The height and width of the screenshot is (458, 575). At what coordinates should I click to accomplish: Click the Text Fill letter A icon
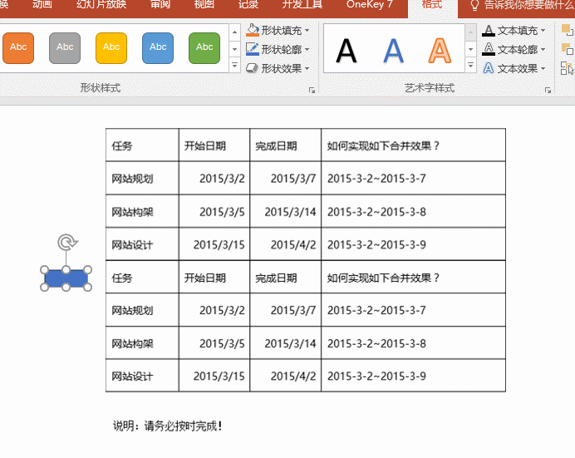(x=488, y=30)
